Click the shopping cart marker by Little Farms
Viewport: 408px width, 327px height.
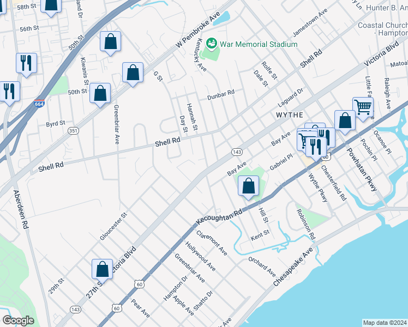click(x=363, y=109)
